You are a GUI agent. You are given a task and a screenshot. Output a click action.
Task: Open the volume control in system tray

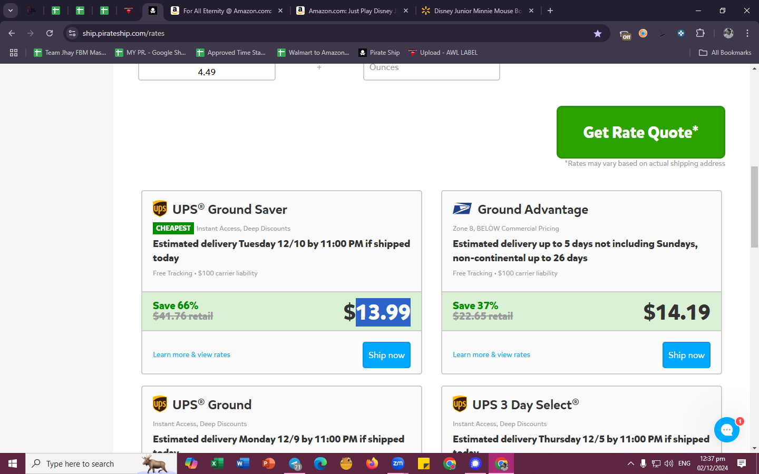(669, 463)
